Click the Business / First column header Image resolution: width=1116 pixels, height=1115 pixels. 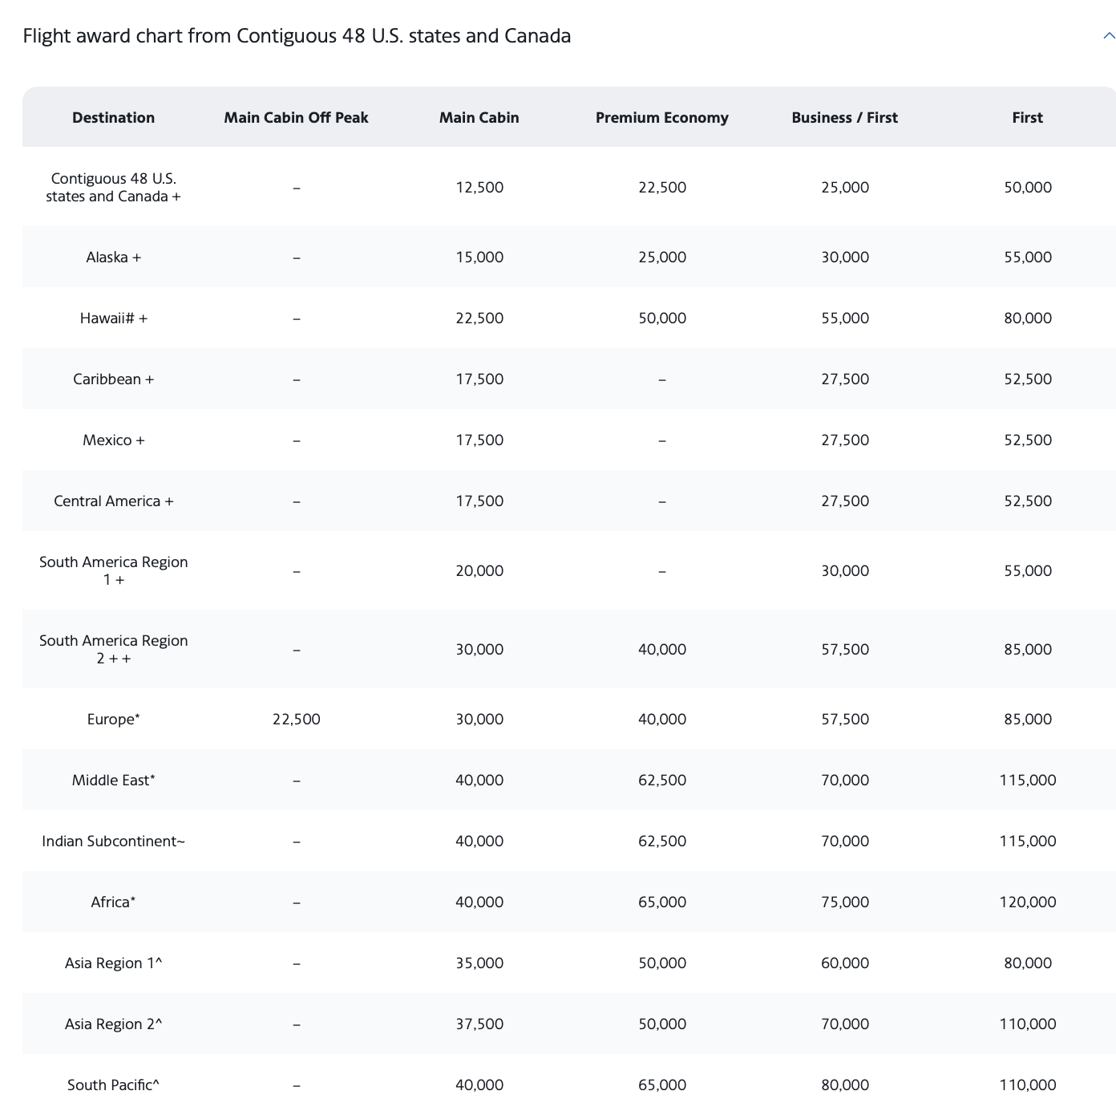click(844, 117)
